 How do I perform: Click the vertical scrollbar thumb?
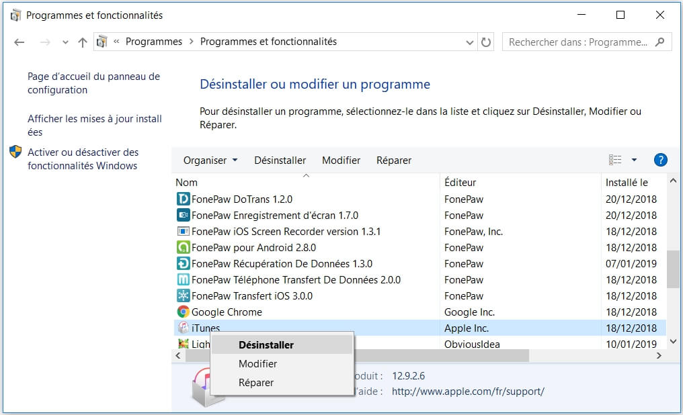tap(673, 269)
